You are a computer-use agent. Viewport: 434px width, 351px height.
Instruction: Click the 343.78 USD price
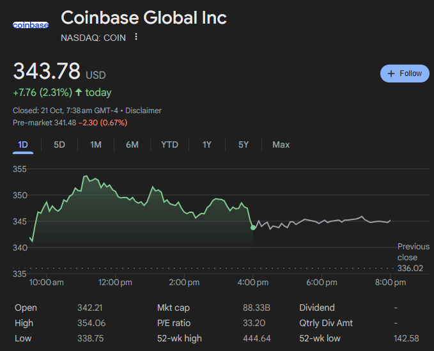tap(47, 70)
